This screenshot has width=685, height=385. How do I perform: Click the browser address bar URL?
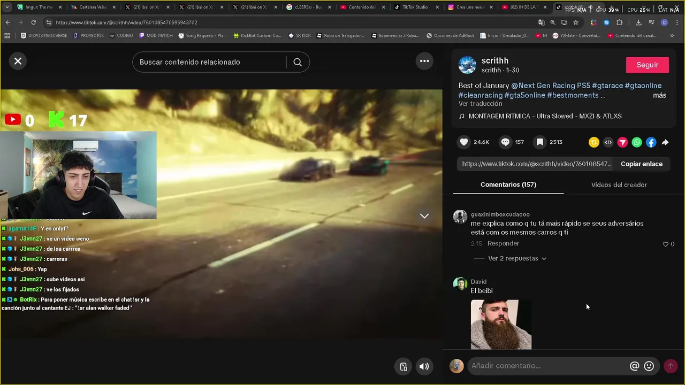[126, 22]
